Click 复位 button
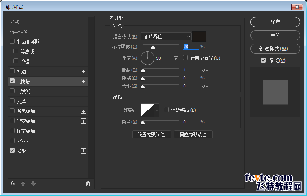 275,35
